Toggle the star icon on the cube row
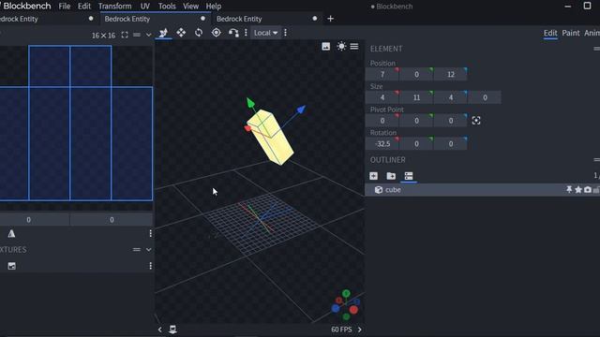This screenshot has height=337, width=600. [578, 189]
